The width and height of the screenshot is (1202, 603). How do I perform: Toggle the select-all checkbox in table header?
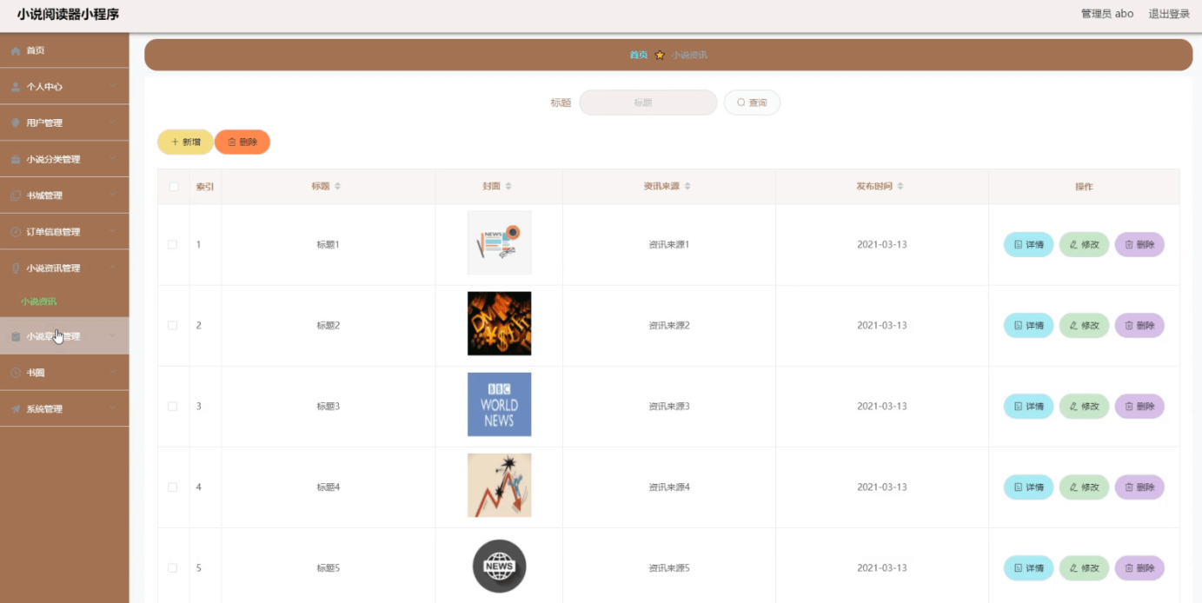172,186
